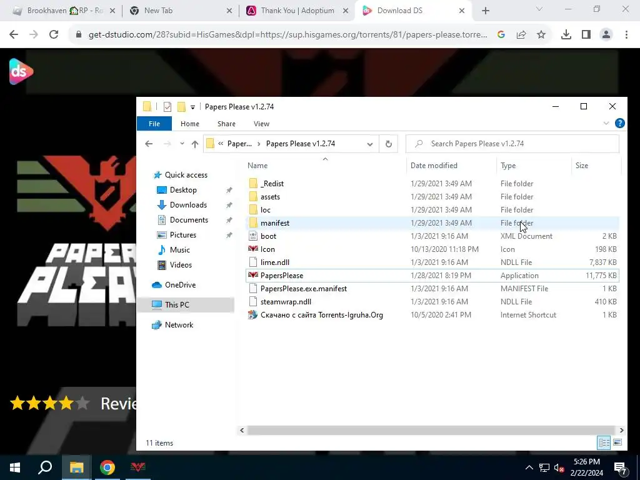The image size is (640, 480).
Task: Open Chrome profile avatar
Action: (606, 35)
